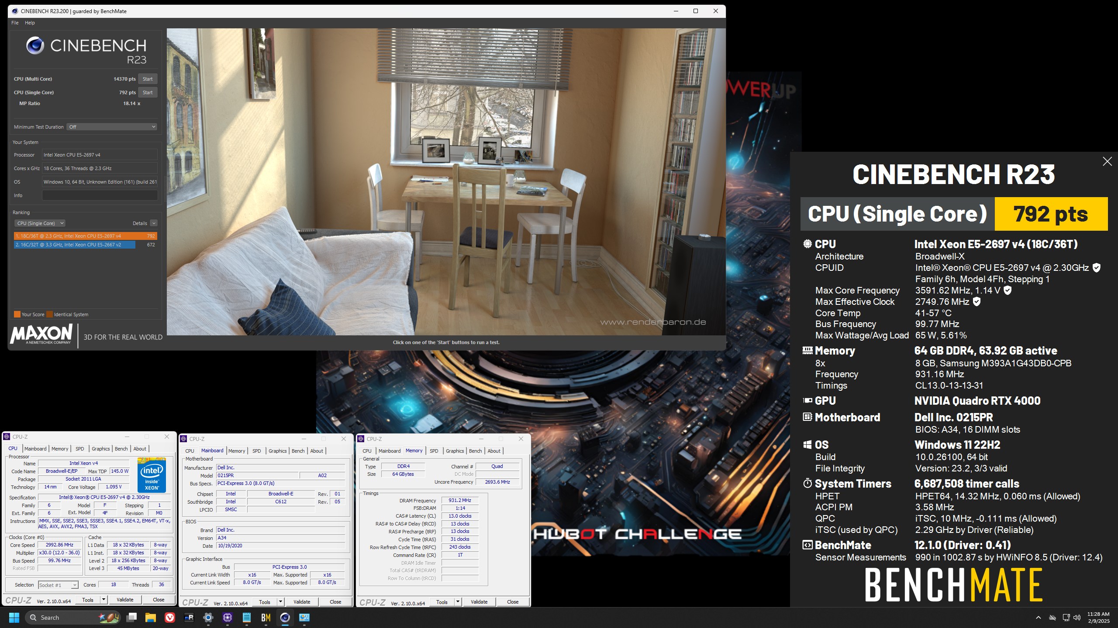Image resolution: width=1118 pixels, height=628 pixels.
Task: Click the taskbar Search box
Action: point(72,618)
